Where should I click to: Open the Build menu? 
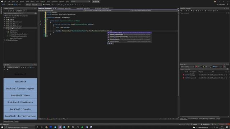click(27, 1)
